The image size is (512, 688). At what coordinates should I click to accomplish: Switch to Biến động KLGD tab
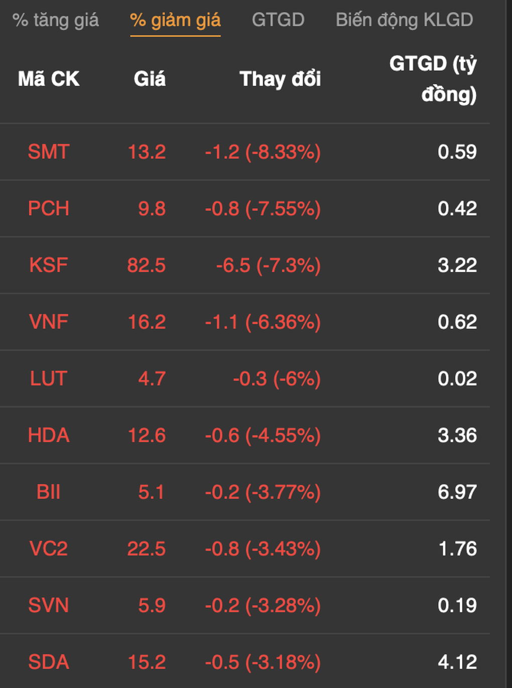pyautogui.click(x=404, y=20)
